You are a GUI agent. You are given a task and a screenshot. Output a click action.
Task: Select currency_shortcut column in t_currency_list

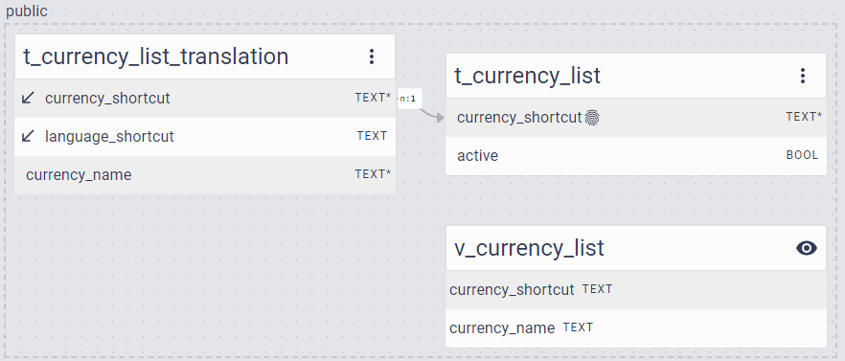[x=636, y=118]
